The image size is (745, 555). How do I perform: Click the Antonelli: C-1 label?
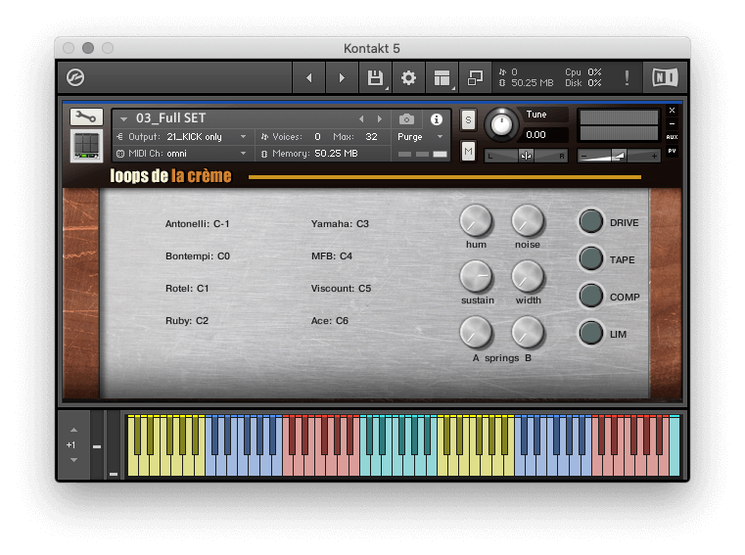click(197, 224)
